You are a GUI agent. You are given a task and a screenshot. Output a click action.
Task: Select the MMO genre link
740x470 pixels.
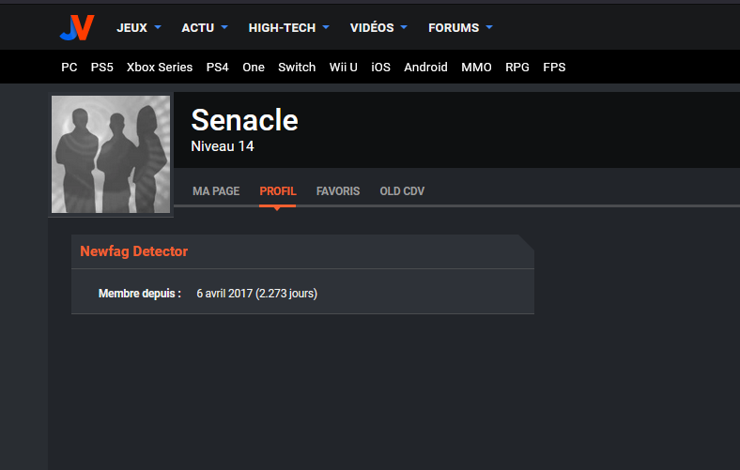point(476,68)
